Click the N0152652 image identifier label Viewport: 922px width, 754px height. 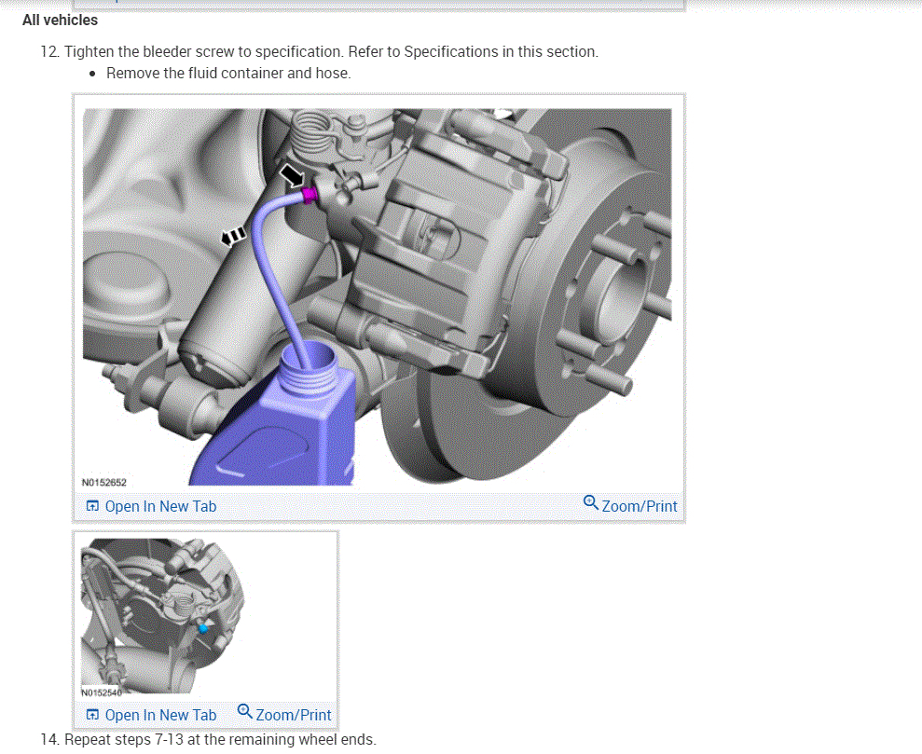[x=104, y=483]
